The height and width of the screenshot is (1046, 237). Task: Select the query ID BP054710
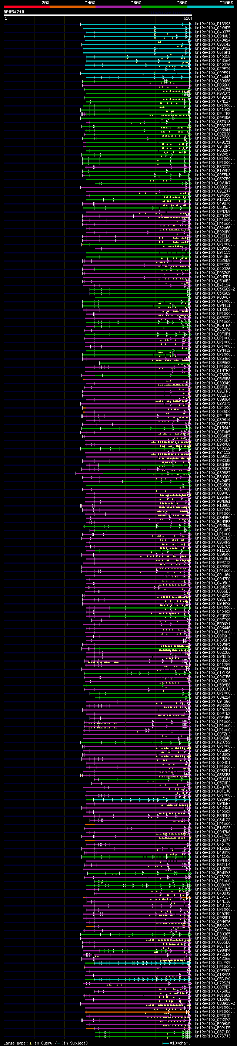pyautogui.click(x=14, y=12)
